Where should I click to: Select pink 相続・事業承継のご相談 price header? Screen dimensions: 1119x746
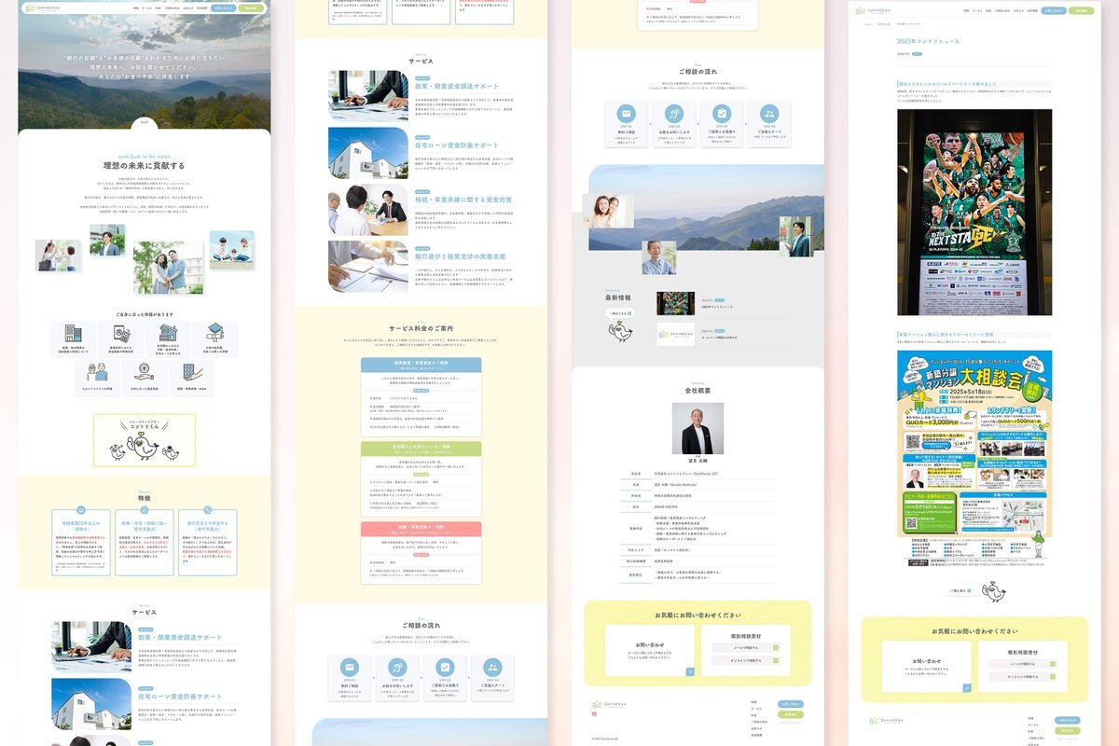point(421,528)
